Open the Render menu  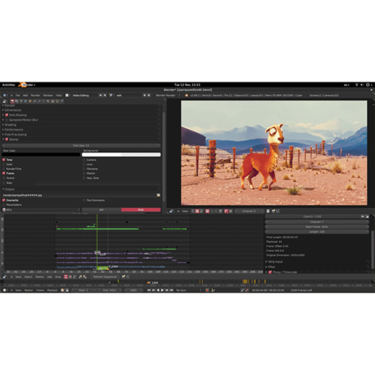pyautogui.click(x=35, y=95)
